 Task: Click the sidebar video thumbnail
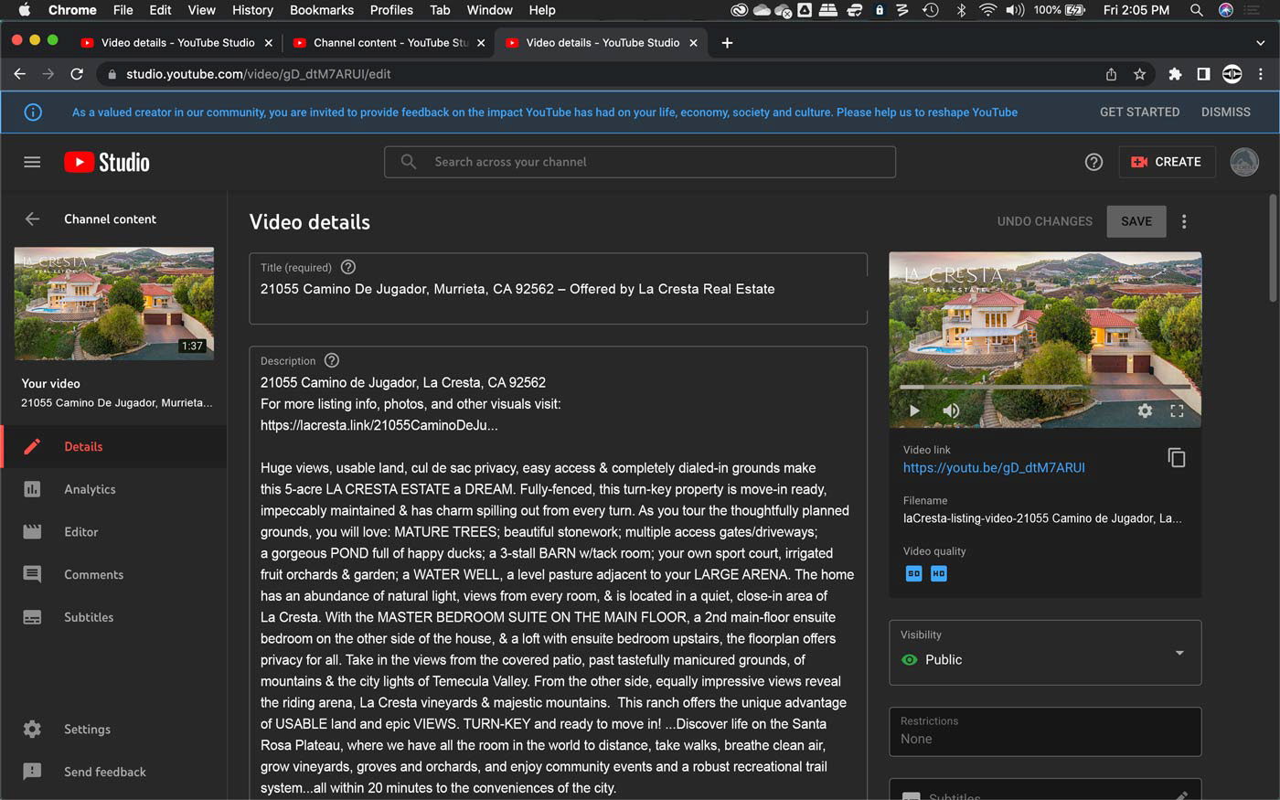click(114, 304)
